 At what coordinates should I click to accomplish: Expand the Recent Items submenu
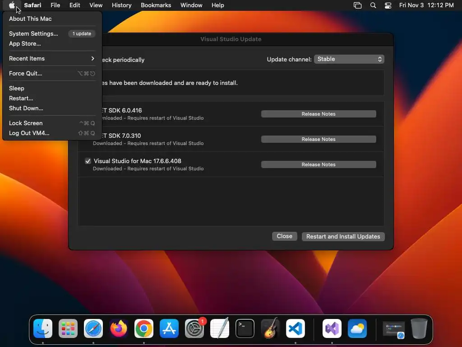pos(52,58)
